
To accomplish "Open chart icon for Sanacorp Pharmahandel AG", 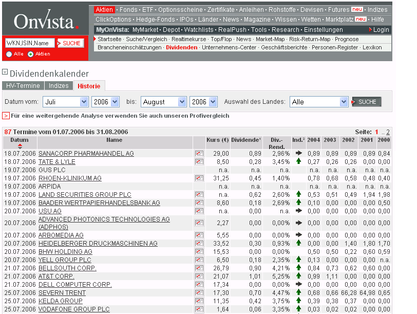I will [x=199, y=154].
